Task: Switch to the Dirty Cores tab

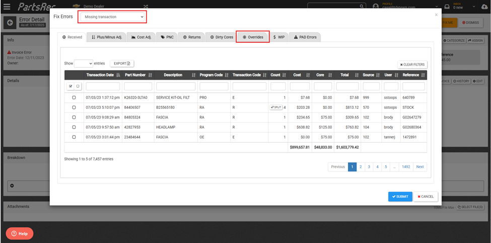Action: (x=222, y=37)
